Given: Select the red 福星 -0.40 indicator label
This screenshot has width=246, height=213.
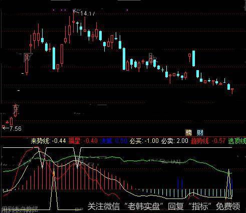Looking at the screenshot, I should point(83,141).
